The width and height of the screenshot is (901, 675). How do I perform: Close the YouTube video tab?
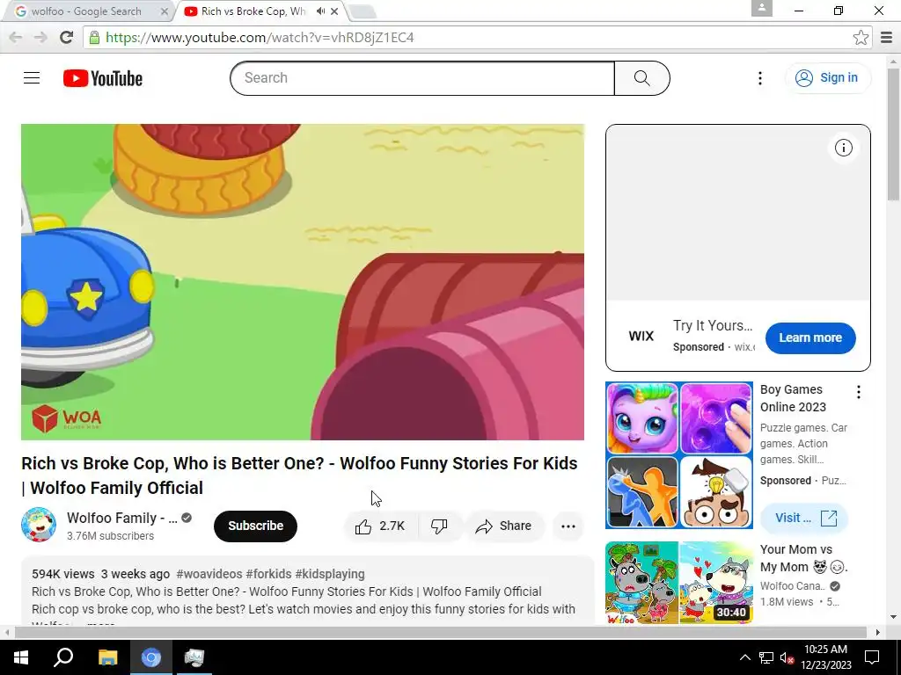(x=334, y=11)
